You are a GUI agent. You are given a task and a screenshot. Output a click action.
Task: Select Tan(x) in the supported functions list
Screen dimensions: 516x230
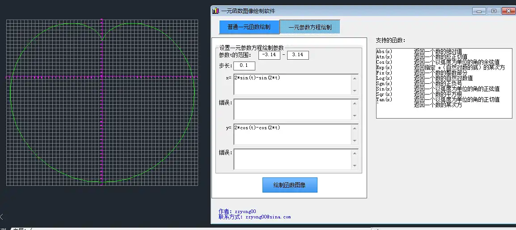click(385, 99)
